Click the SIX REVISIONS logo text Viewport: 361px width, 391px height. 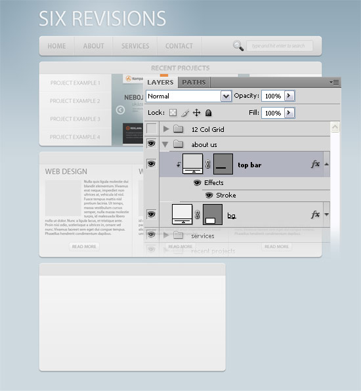pos(102,18)
